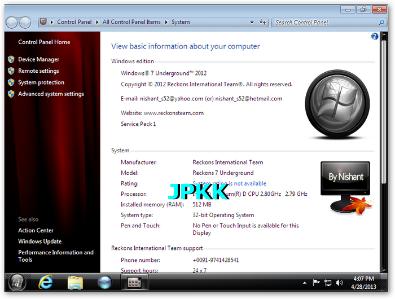Click 'Reckons International Team' manufacturer value
Image resolution: width=395 pixels, height=299 pixels.
[x=228, y=162]
